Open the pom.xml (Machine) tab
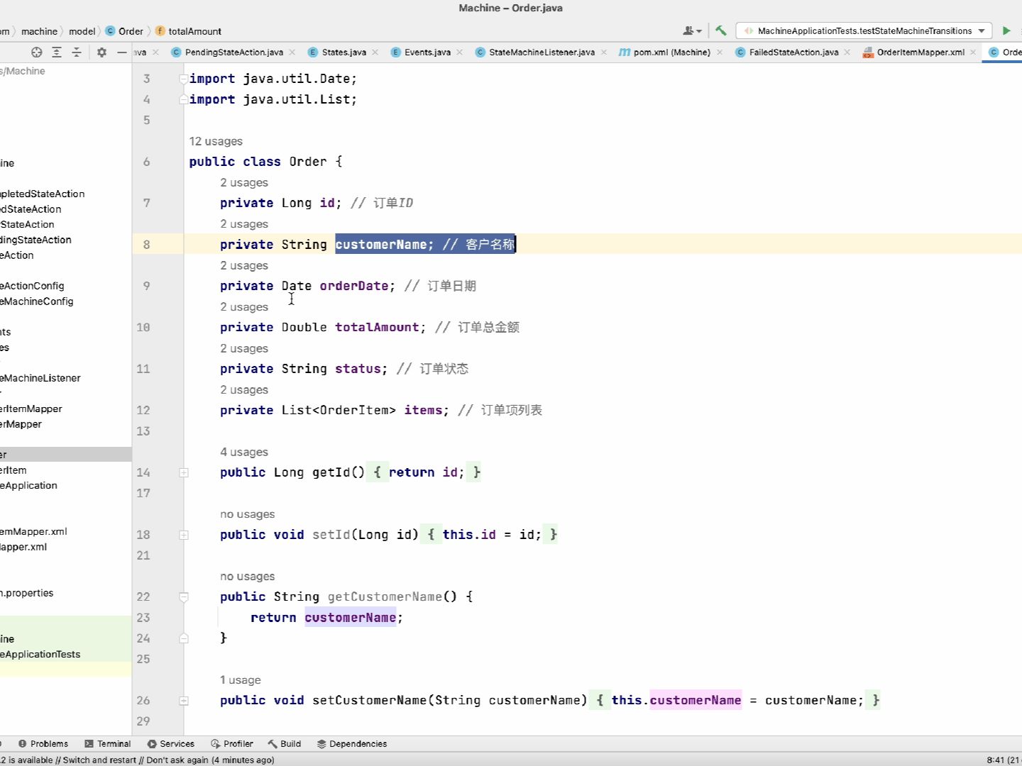The width and height of the screenshot is (1022, 766). coord(671,52)
